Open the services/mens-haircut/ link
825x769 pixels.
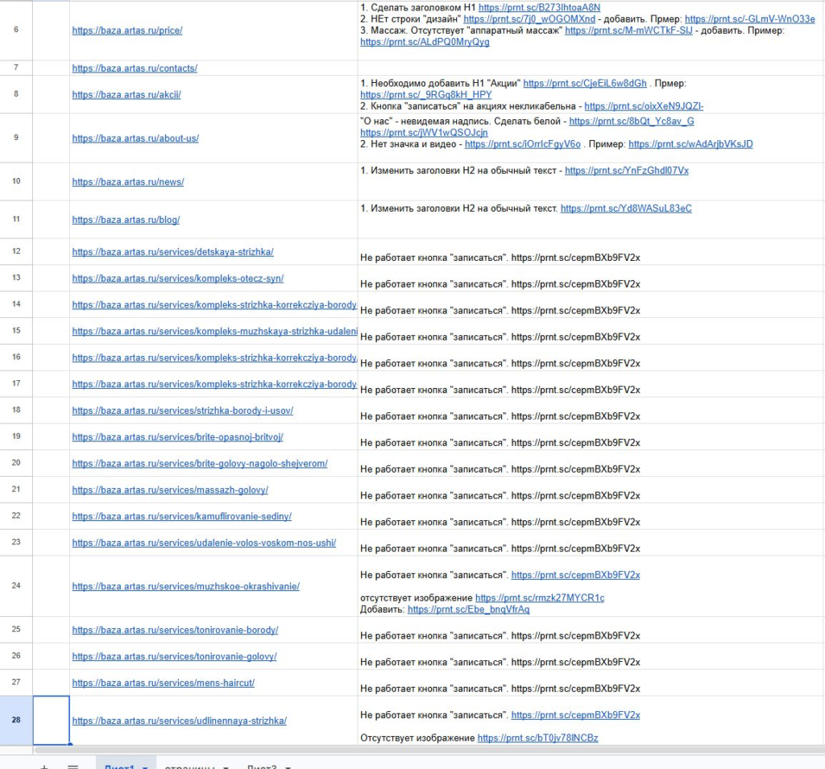tap(163, 683)
